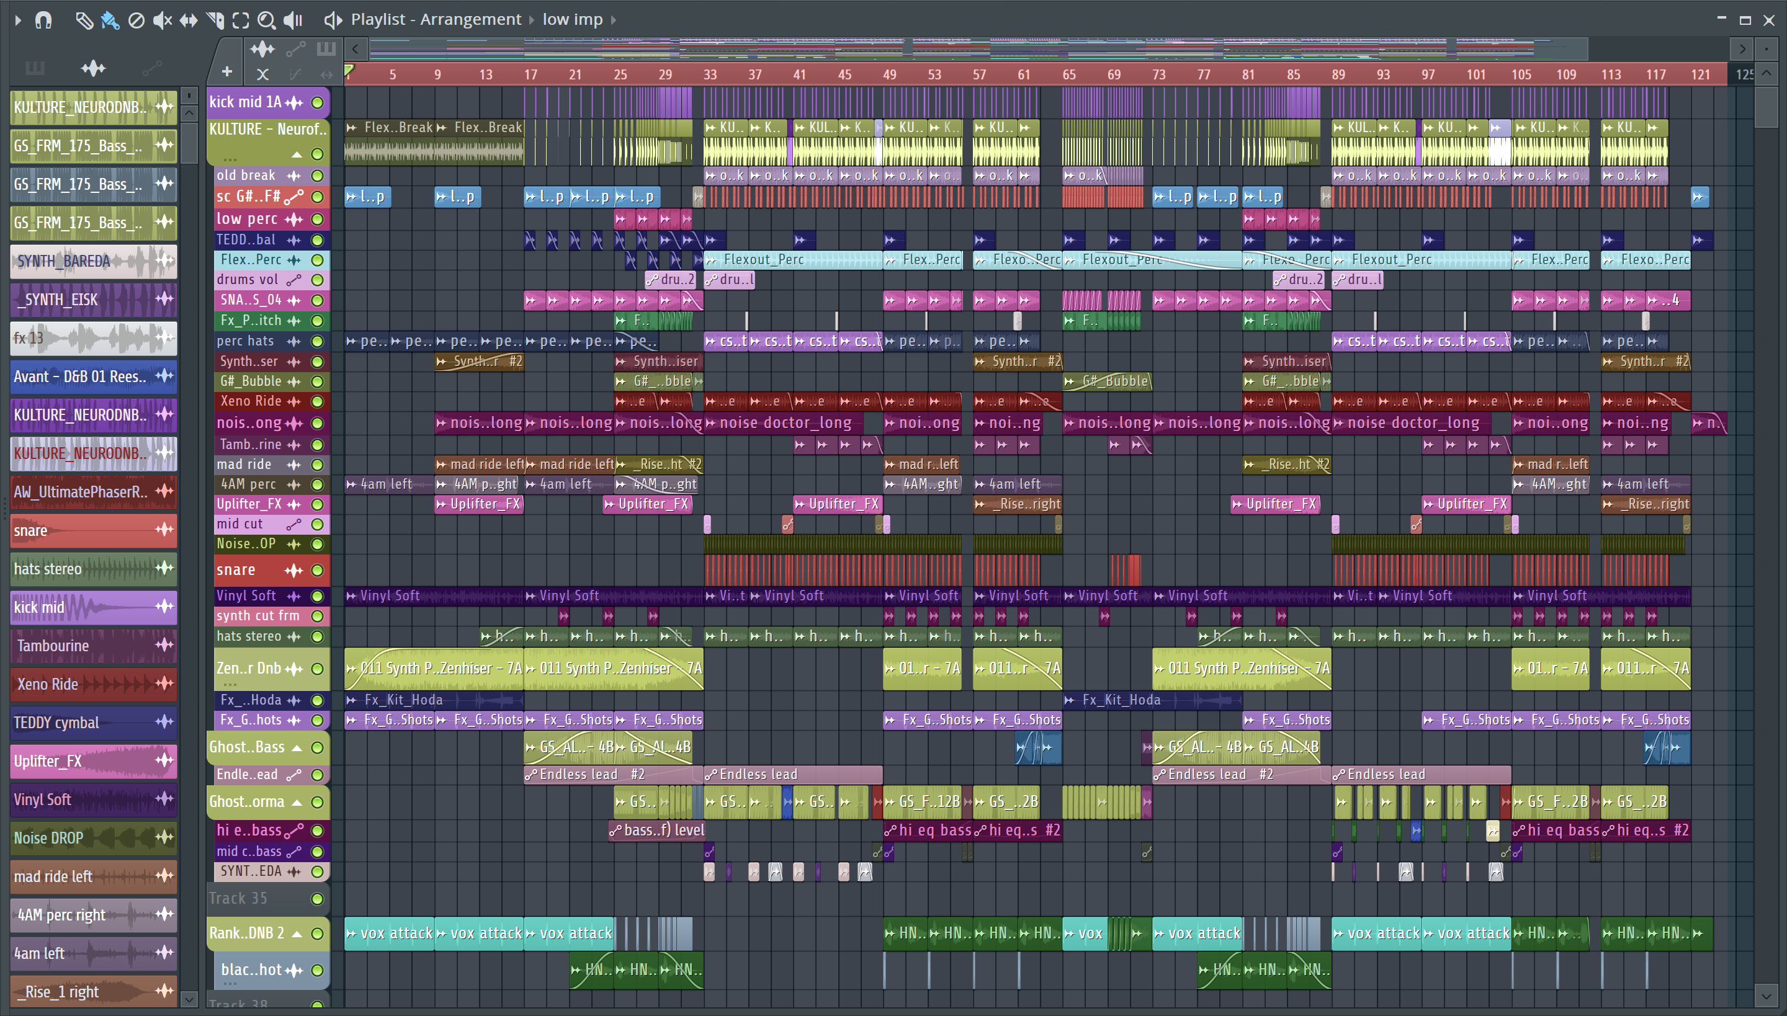
Task: Select the Delete tool
Action: [136, 20]
